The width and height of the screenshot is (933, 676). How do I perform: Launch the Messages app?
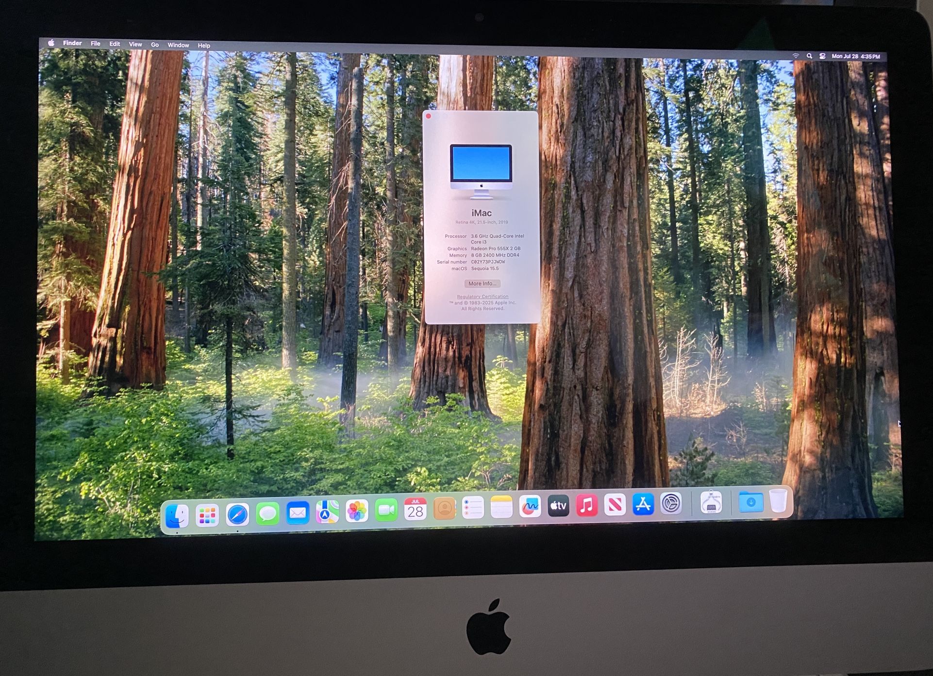click(267, 513)
